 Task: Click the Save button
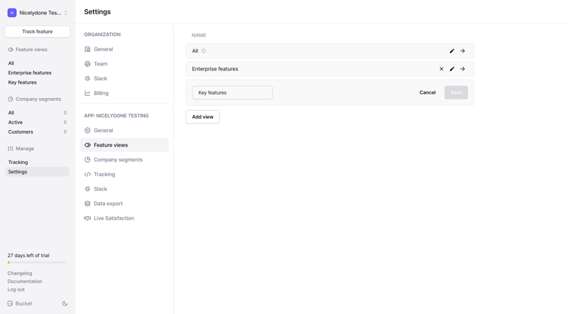(456, 92)
